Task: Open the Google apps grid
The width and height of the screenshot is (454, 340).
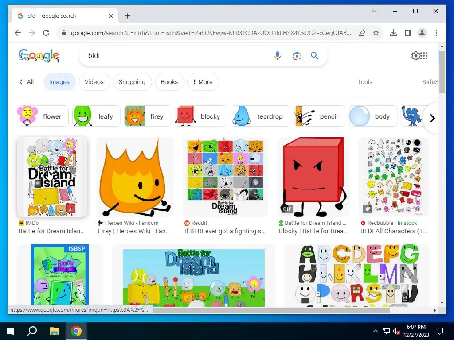Action: pyautogui.click(x=424, y=55)
